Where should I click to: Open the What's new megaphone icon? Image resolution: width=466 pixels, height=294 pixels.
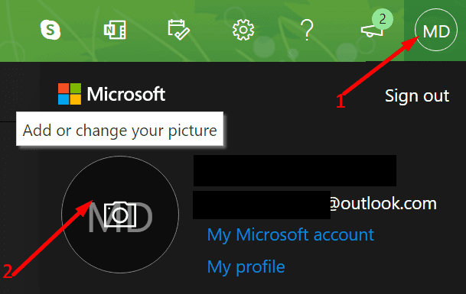point(372,30)
